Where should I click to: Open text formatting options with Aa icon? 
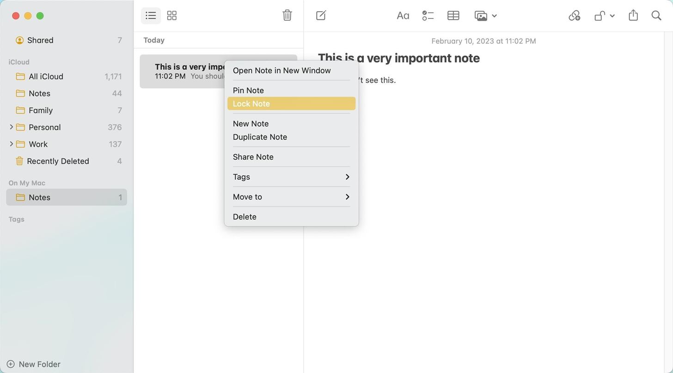pos(403,15)
